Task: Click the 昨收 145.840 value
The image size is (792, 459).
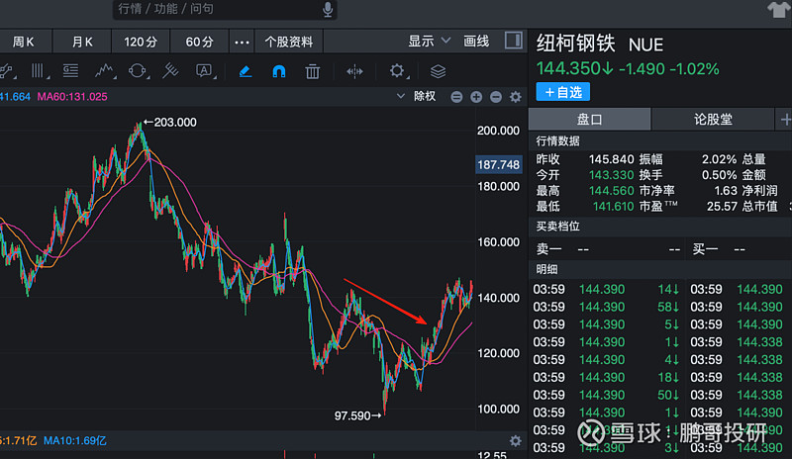Action: click(x=611, y=159)
